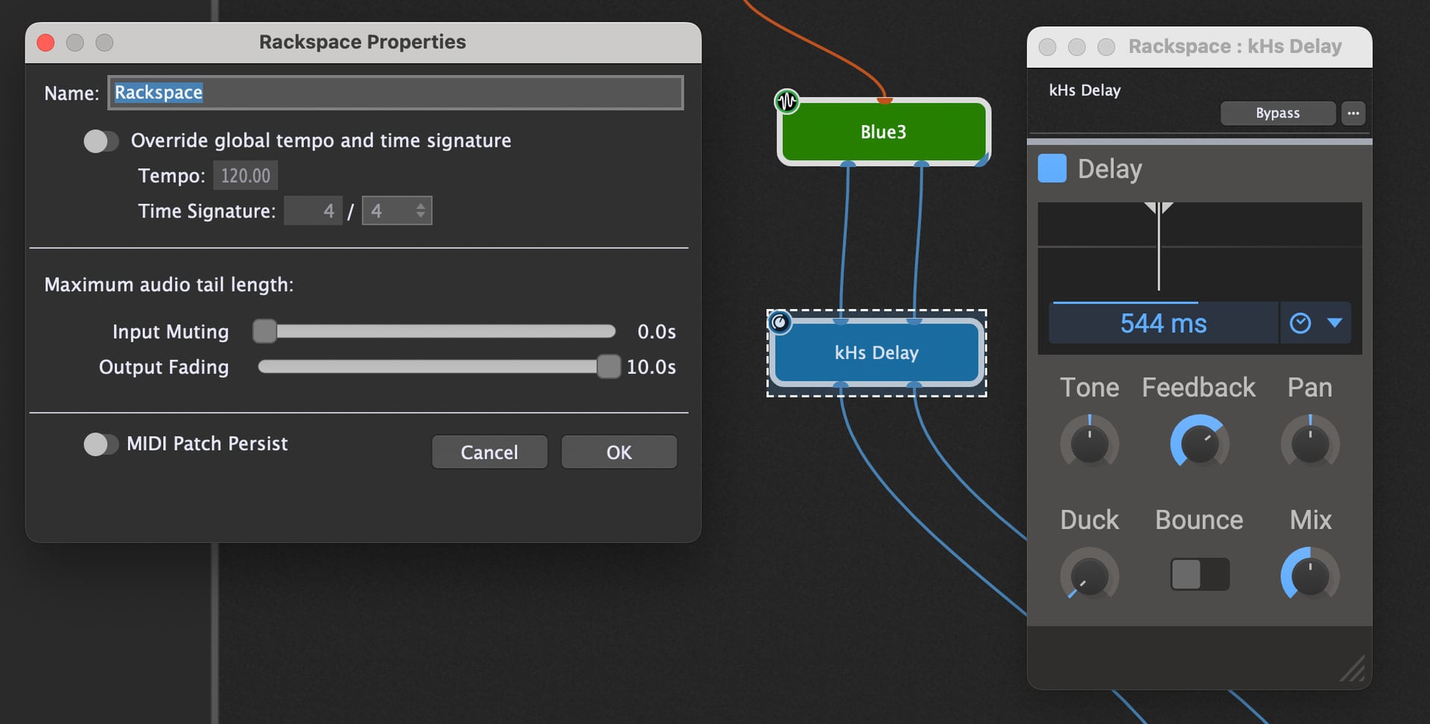Click the Mix knob
The height and width of the screenshot is (724, 1430).
1310,576
